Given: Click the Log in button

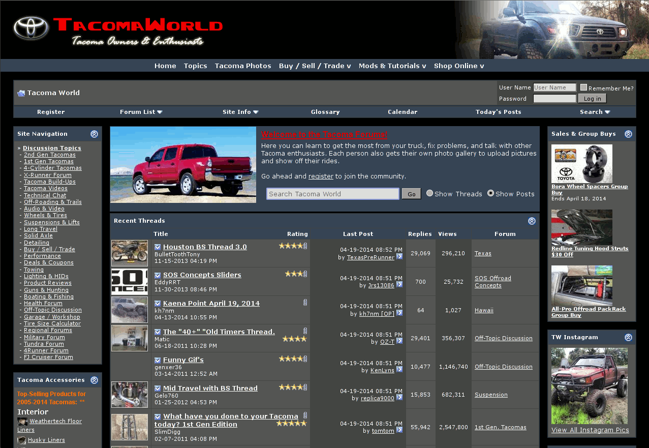Looking at the screenshot, I should tap(592, 99).
